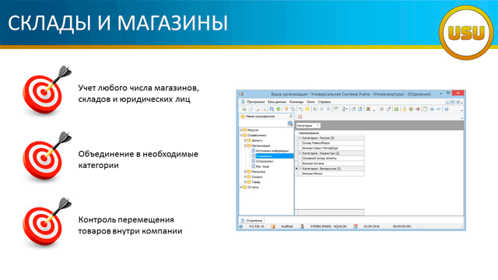Image resolution: width=498 pixels, height=280 pixels.
Task: Select Юр. лица in tree
Action: (262, 166)
